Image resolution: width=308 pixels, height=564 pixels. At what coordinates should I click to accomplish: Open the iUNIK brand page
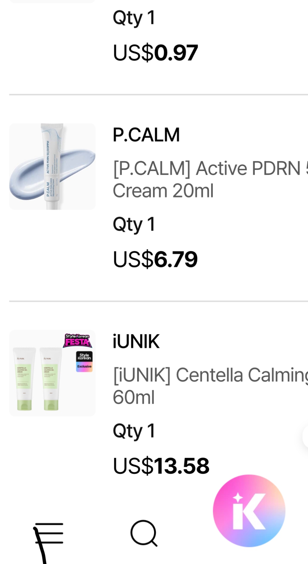pyautogui.click(x=136, y=341)
